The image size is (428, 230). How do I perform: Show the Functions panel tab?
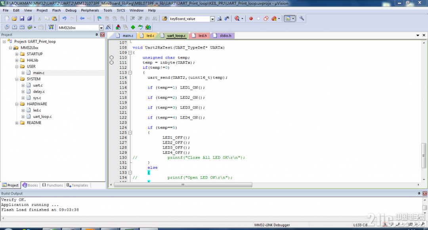pyautogui.click(x=52, y=185)
